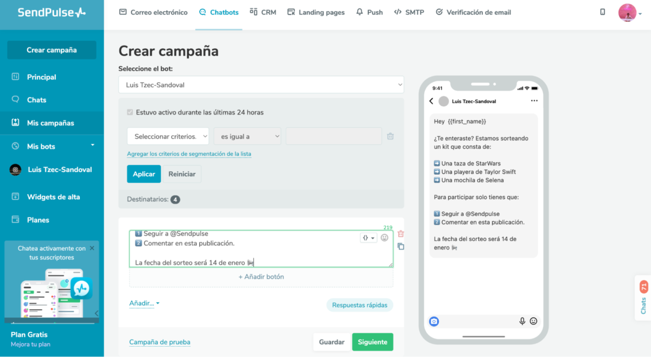
Task: Open the emoji picker in message box
Action: tap(385, 238)
